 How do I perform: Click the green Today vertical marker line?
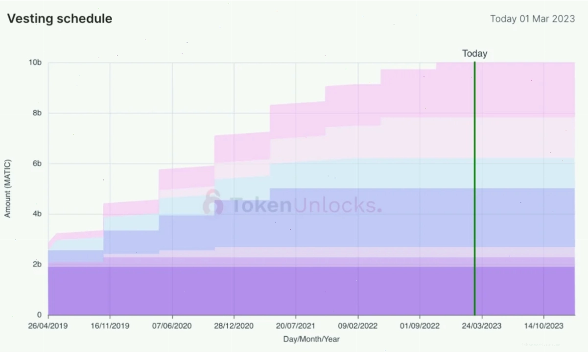click(x=474, y=188)
